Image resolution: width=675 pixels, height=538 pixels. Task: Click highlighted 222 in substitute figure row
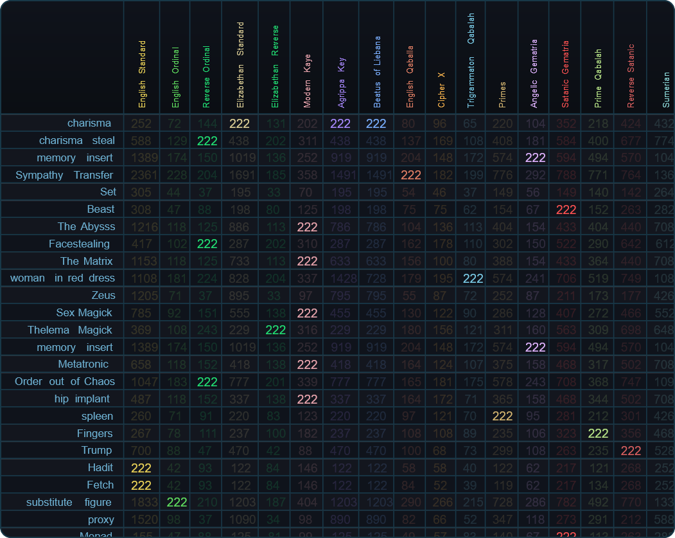[177, 502]
